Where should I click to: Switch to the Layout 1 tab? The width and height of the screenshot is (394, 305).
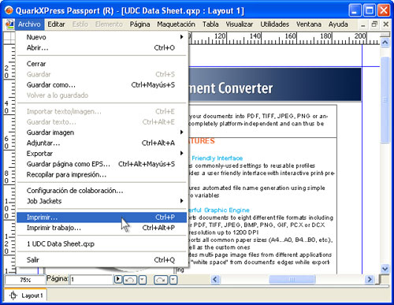(x=26, y=296)
